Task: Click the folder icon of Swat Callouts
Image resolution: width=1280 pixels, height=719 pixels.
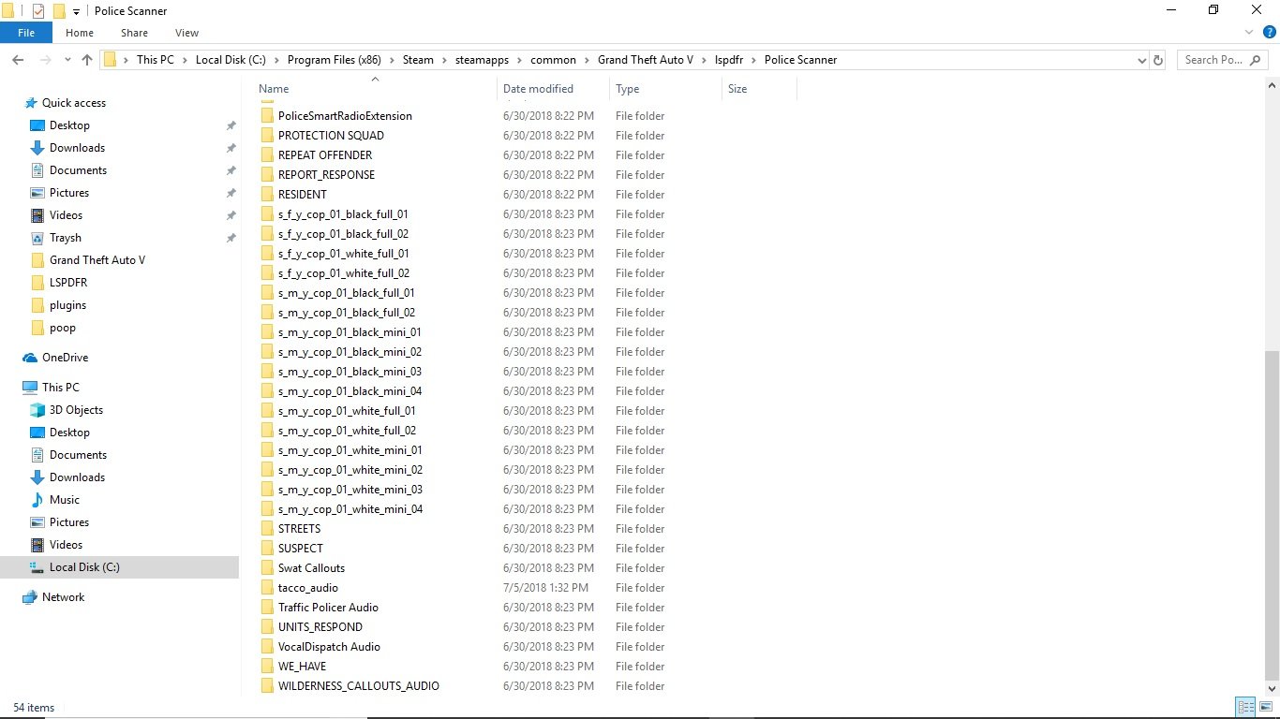Action: [x=267, y=568]
